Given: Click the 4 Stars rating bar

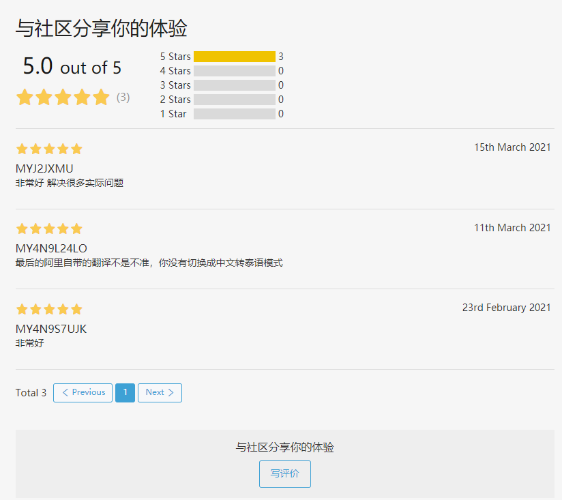Looking at the screenshot, I should [x=235, y=71].
